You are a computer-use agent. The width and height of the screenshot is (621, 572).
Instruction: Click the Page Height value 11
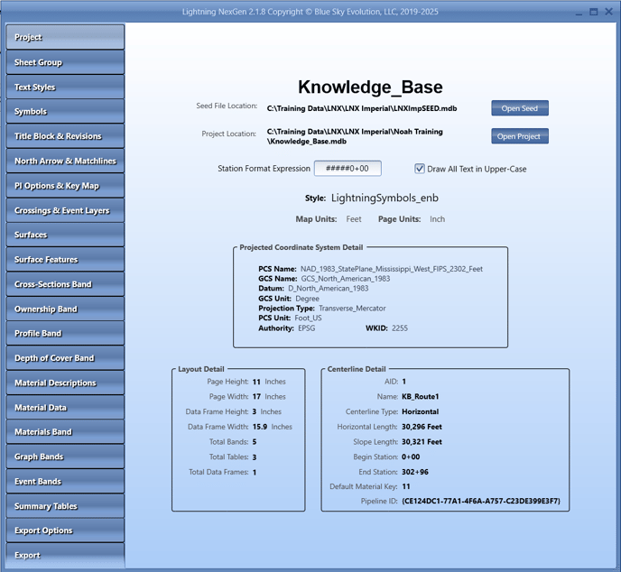click(256, 382)
